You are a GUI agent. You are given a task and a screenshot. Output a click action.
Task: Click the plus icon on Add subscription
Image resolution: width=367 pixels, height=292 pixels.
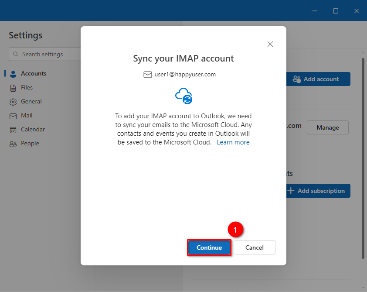tap(291, 191)
